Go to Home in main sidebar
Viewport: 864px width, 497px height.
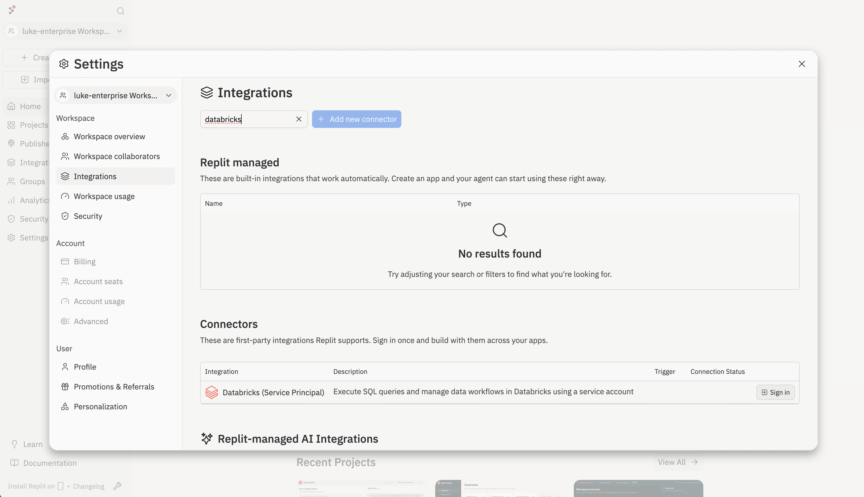coord(26,106)
